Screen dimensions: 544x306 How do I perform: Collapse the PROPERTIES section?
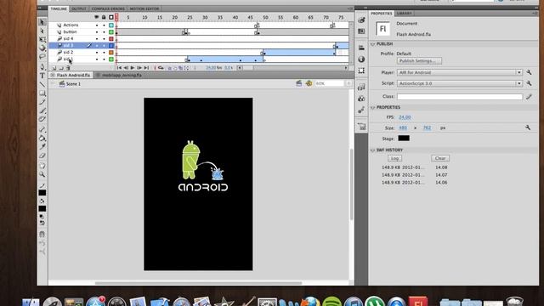point(373,108)
